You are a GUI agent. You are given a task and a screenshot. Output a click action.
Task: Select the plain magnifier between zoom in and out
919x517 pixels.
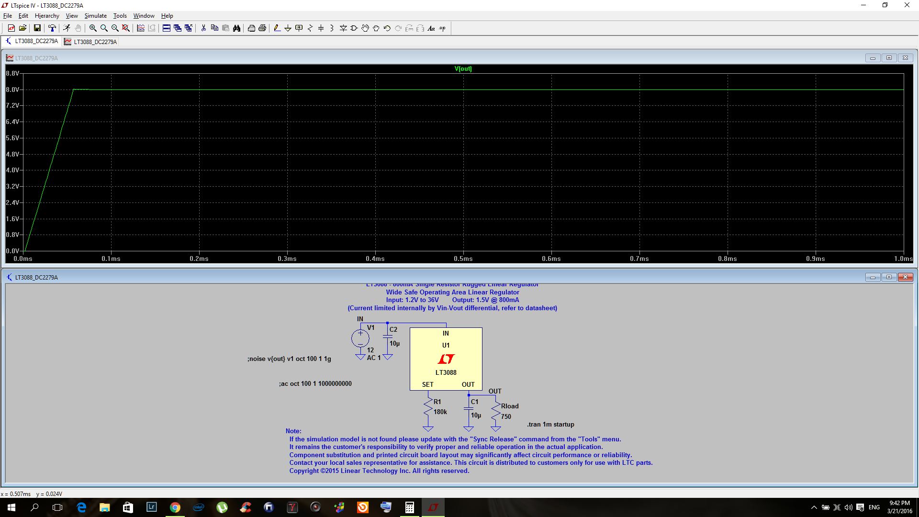coord(104,28)
